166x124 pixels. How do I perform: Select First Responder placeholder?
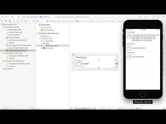coord(48,30)
